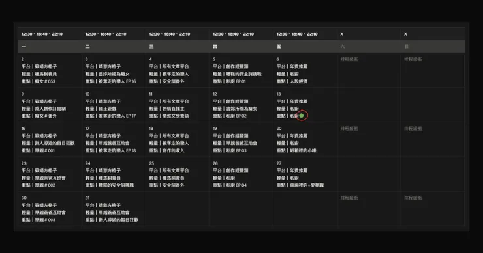Click the 二 (Tuesday) weekday header

pos(87,47)
